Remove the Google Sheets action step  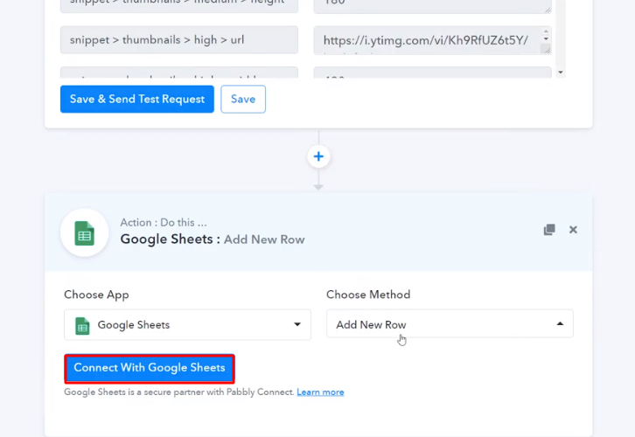(573, 230)
